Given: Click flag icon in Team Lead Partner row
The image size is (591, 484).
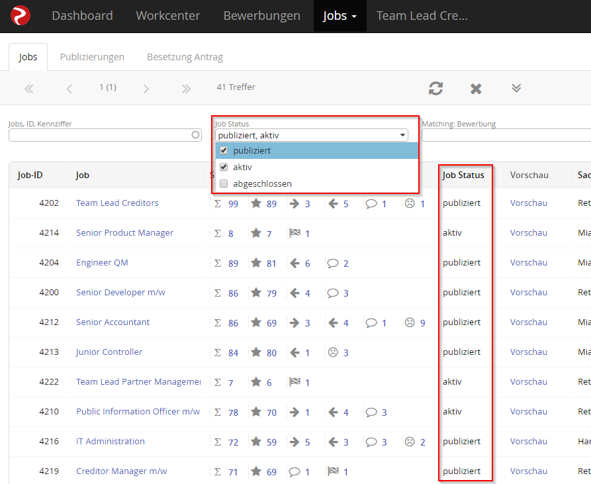Looking at the screenshot, I should [295, 382].
